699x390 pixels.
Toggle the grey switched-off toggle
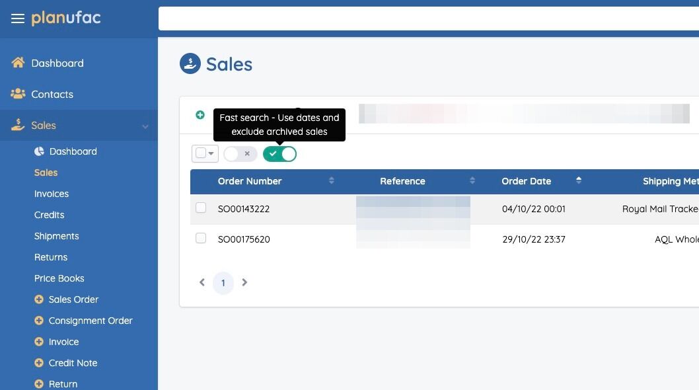click(x=240, y=154)
